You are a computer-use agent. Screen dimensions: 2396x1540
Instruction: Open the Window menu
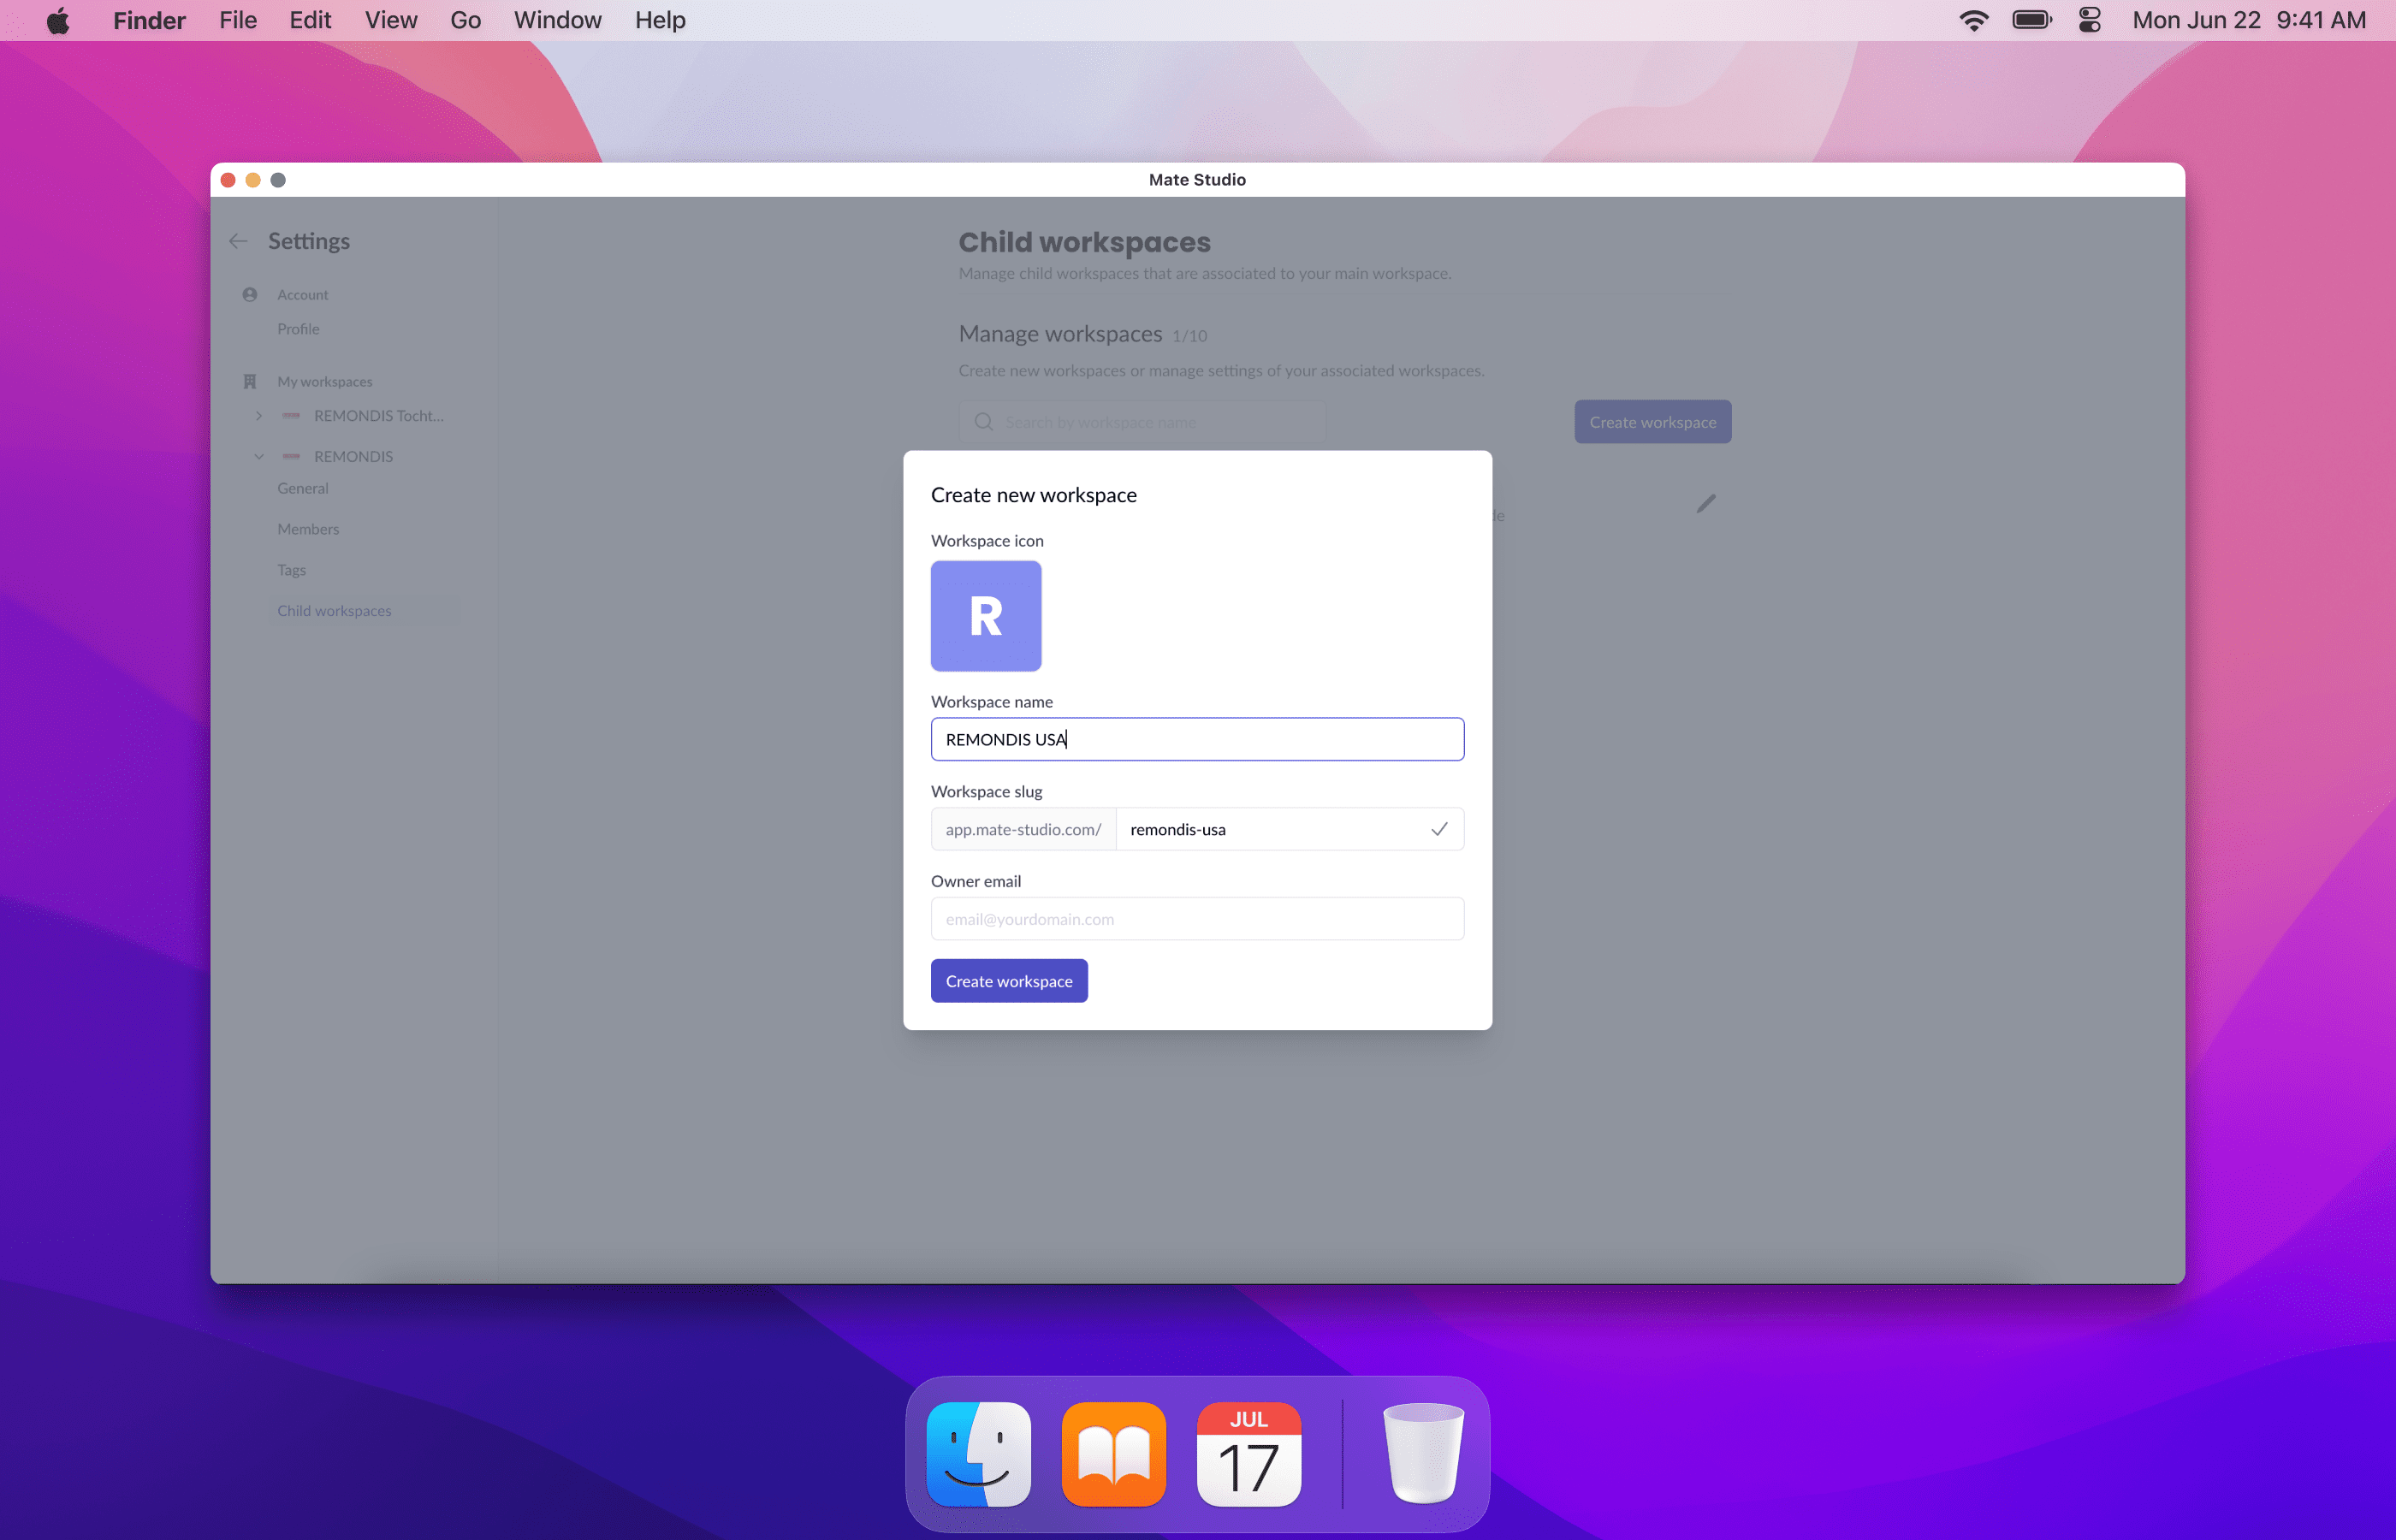click(557, 20)
